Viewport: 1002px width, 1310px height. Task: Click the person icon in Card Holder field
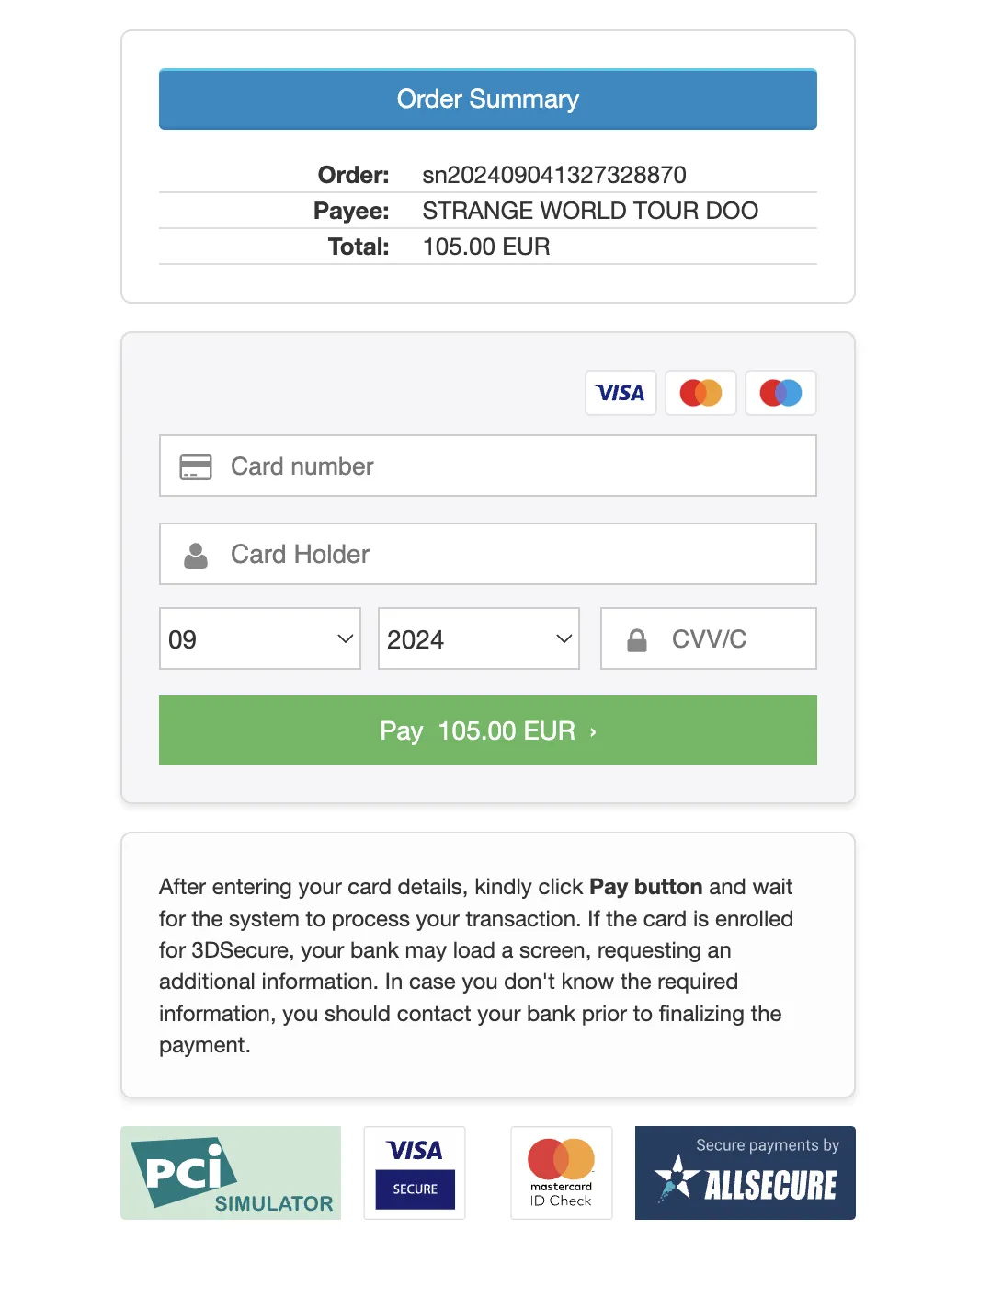(196, 555)
